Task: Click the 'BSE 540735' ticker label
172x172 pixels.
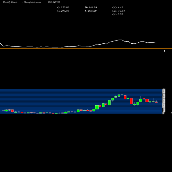Action: (x=54, y=2)
